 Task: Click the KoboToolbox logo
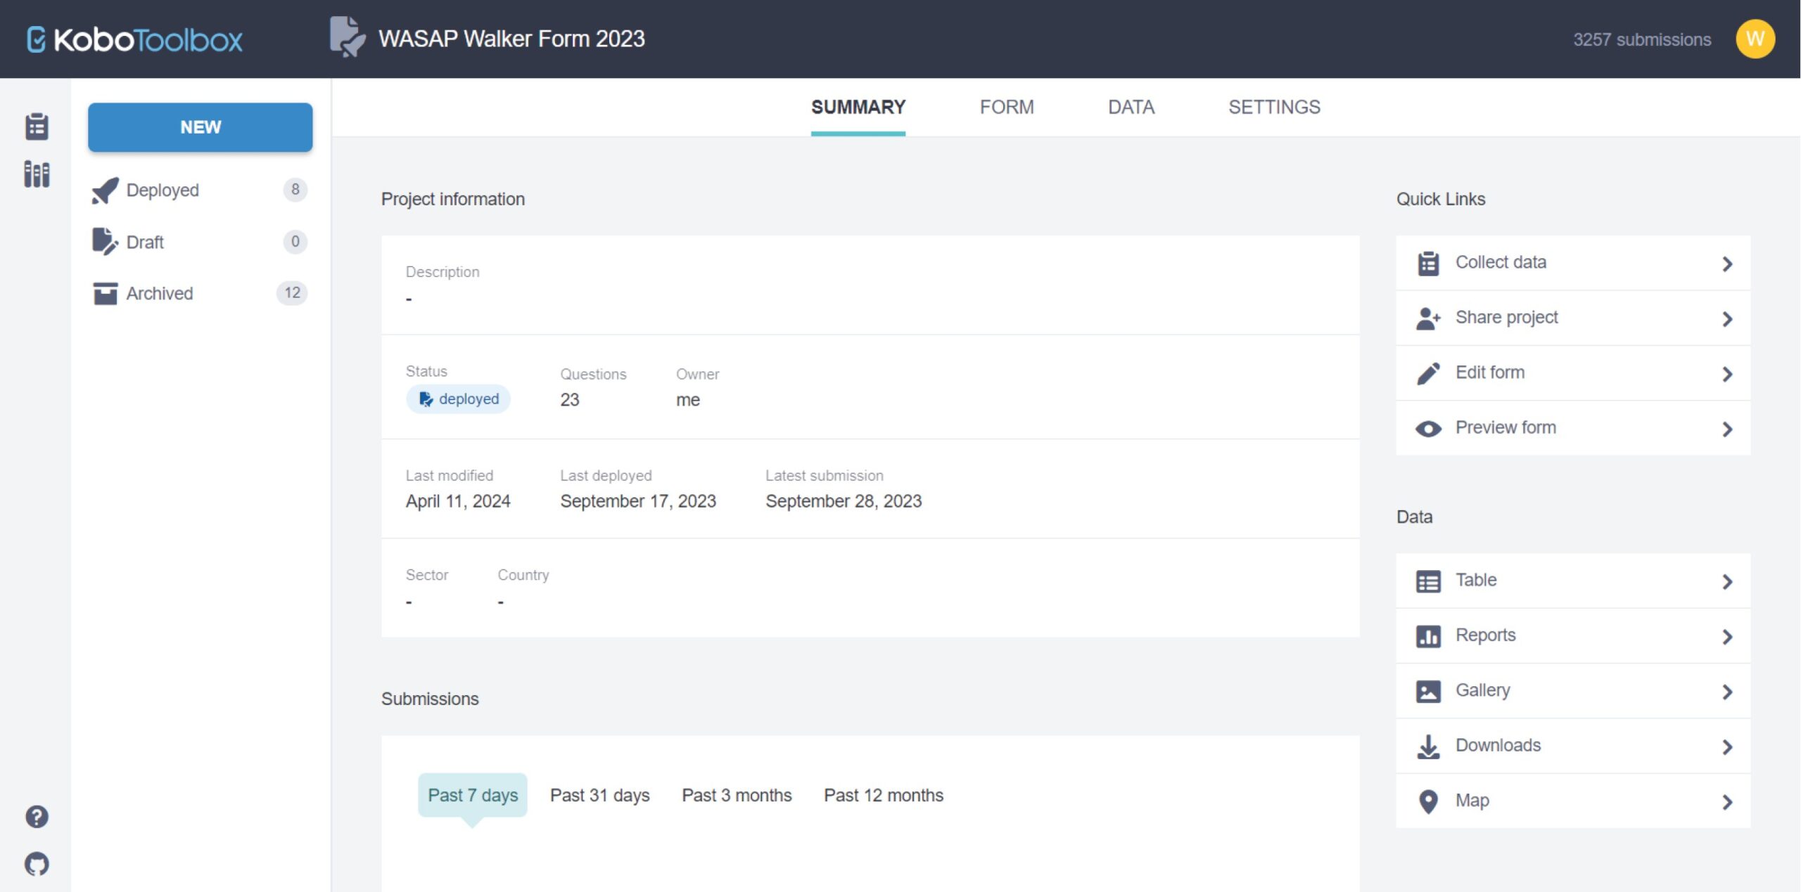(x=135, y=39)
